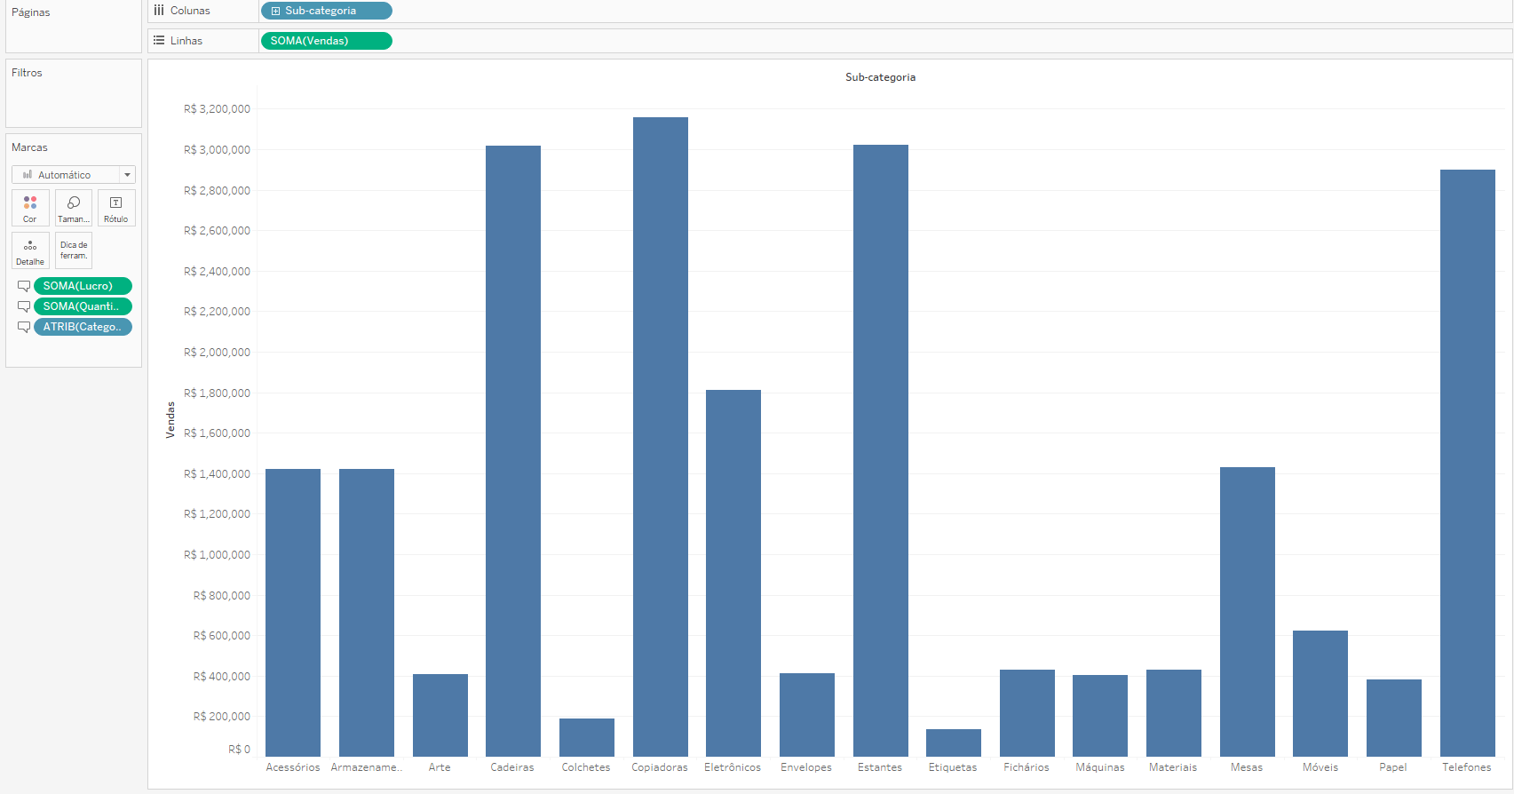Click the Fichários axis label
Screen dimensions: 1514x794
point(1027,767)
